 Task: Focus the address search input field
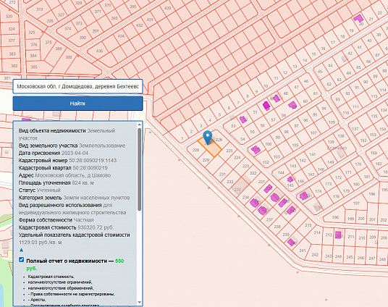(x=77, y=86)
